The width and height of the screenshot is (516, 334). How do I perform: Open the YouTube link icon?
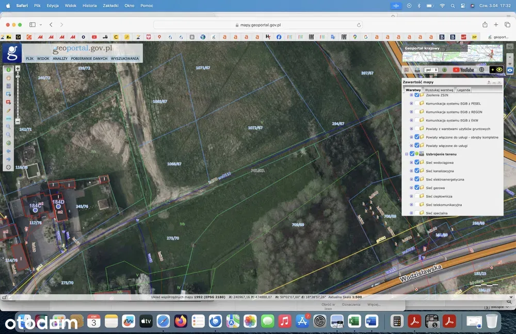(x=463, y=70)
